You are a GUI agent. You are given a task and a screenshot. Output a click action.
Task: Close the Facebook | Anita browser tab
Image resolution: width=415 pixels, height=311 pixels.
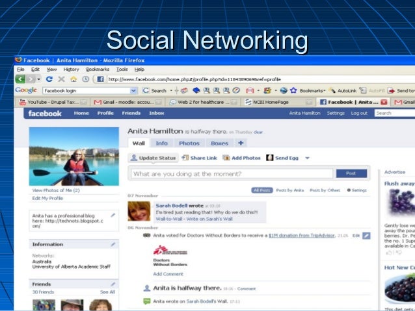(384, 102)
